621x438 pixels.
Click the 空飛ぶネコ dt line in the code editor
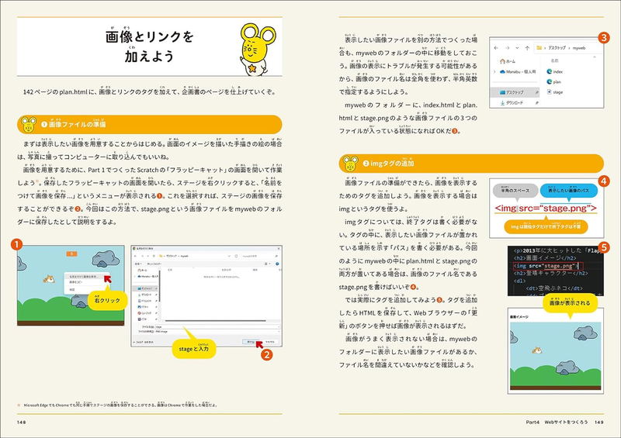pos(554,288)
